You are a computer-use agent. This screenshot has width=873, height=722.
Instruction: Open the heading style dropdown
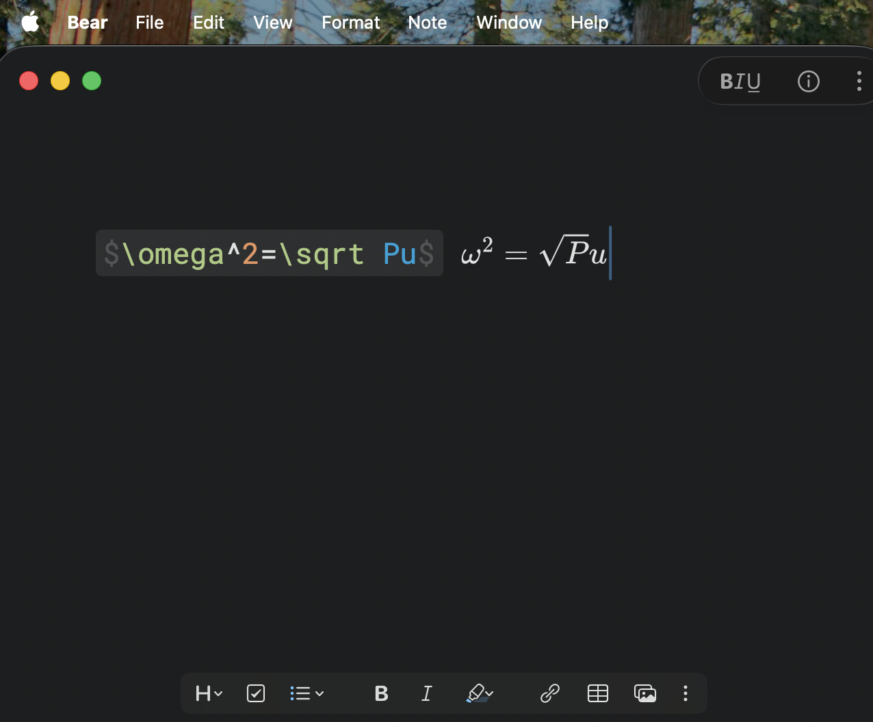coord(209,694)
